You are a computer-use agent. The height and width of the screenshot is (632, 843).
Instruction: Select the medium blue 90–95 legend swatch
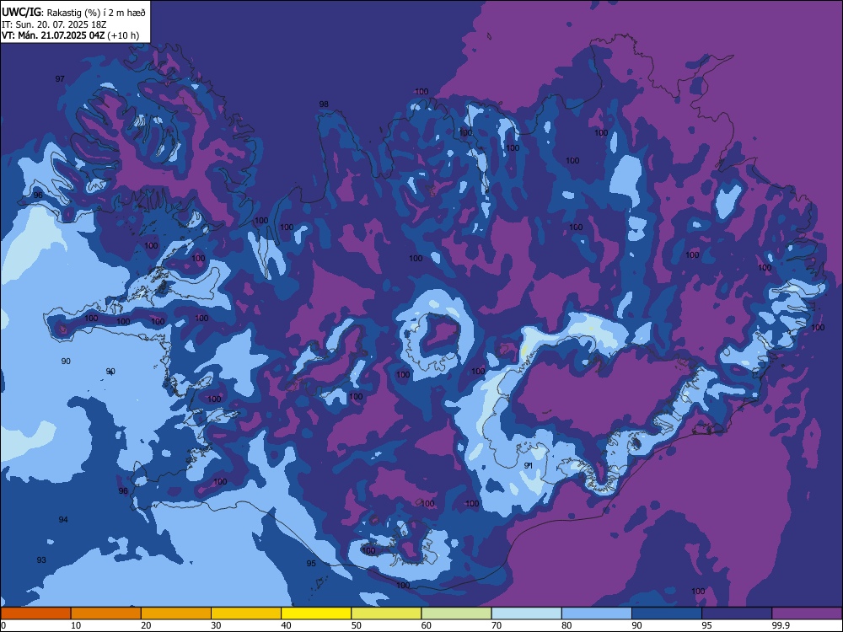tap(667, 613)
